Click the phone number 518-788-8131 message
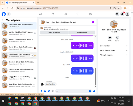Image resolution: width=133 pixels, height=106 pixels. click(51, 84)
